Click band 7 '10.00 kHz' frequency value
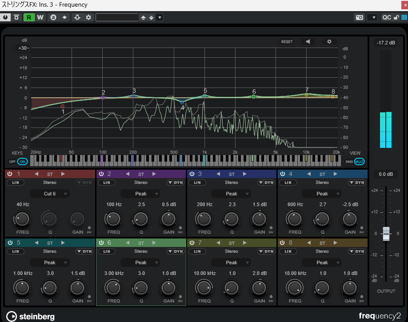 coord(204,273)
